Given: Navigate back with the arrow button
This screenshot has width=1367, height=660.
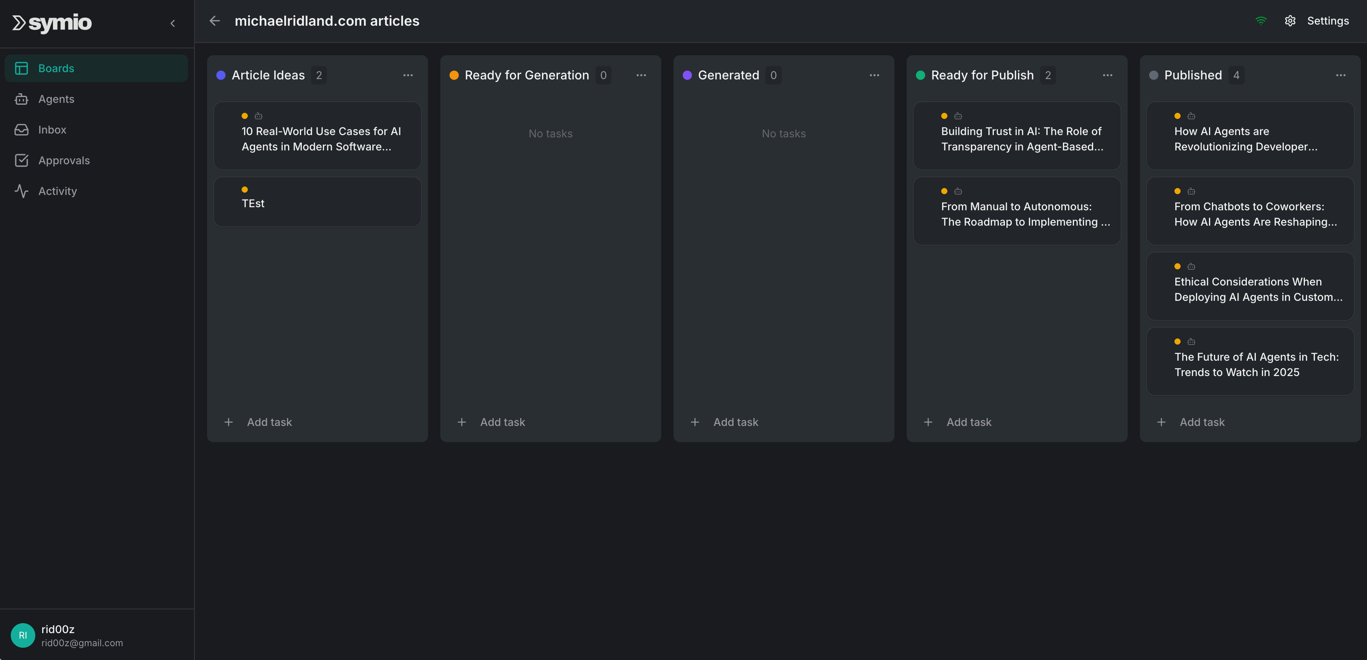Looking at the screenshot, I should click(215, 21).
